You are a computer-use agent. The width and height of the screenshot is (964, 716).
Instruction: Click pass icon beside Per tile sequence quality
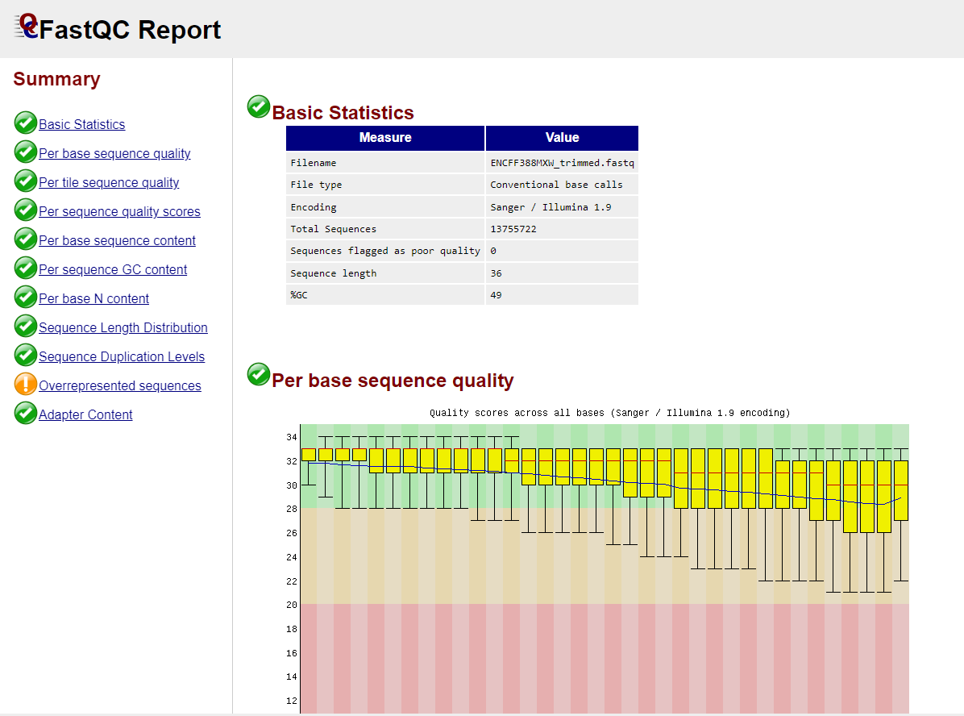click(x=25, y=181)
